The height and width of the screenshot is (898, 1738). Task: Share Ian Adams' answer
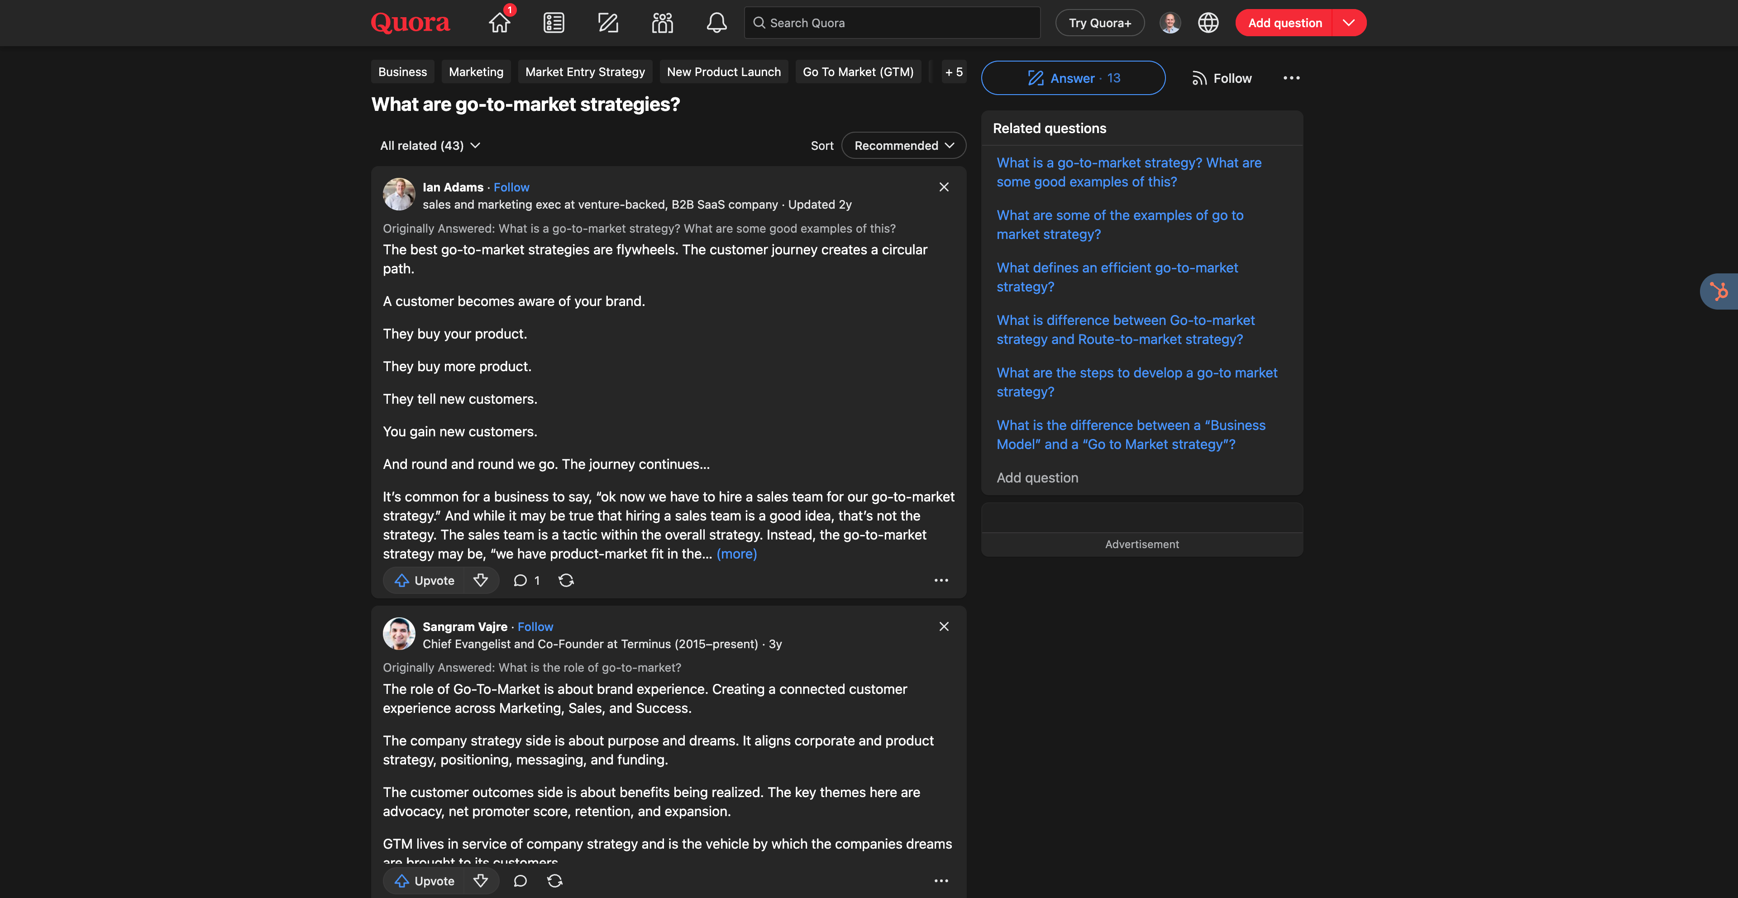(566, 580)
